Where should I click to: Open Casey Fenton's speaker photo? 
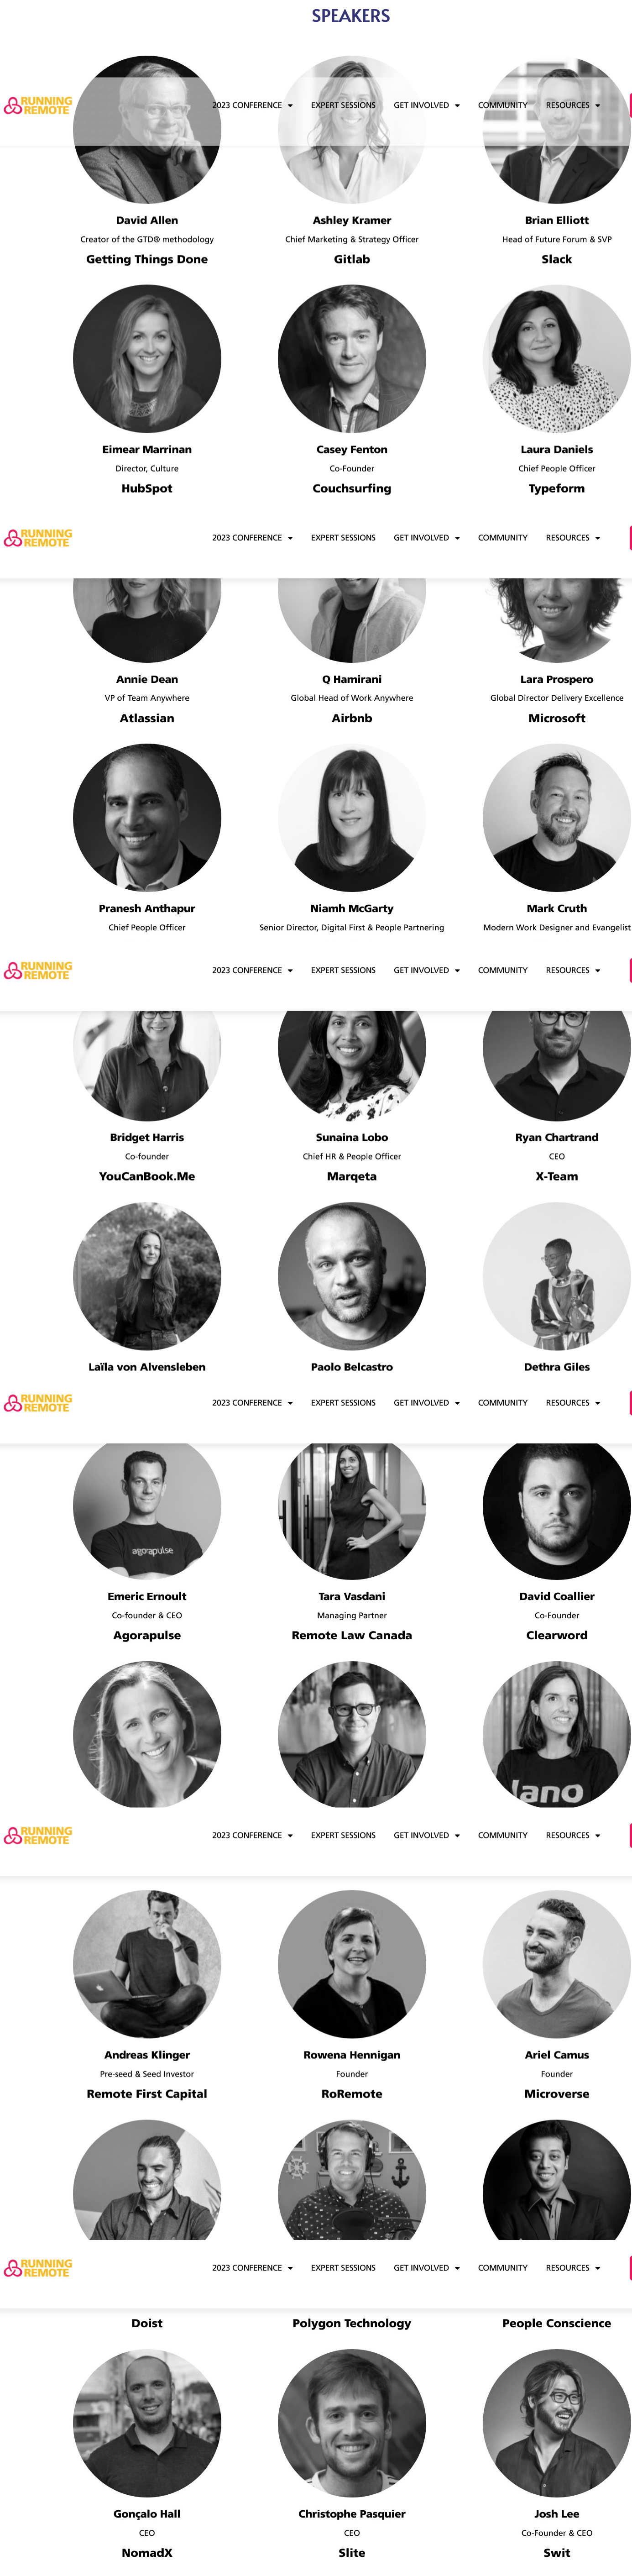tap(352, 359)
